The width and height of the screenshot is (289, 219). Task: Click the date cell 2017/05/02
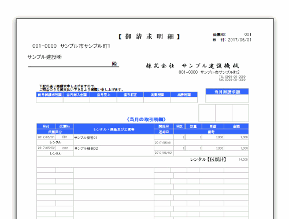(x=46, y=148)
